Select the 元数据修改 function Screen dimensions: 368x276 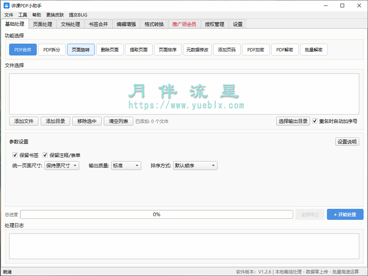tap(197, 50)
